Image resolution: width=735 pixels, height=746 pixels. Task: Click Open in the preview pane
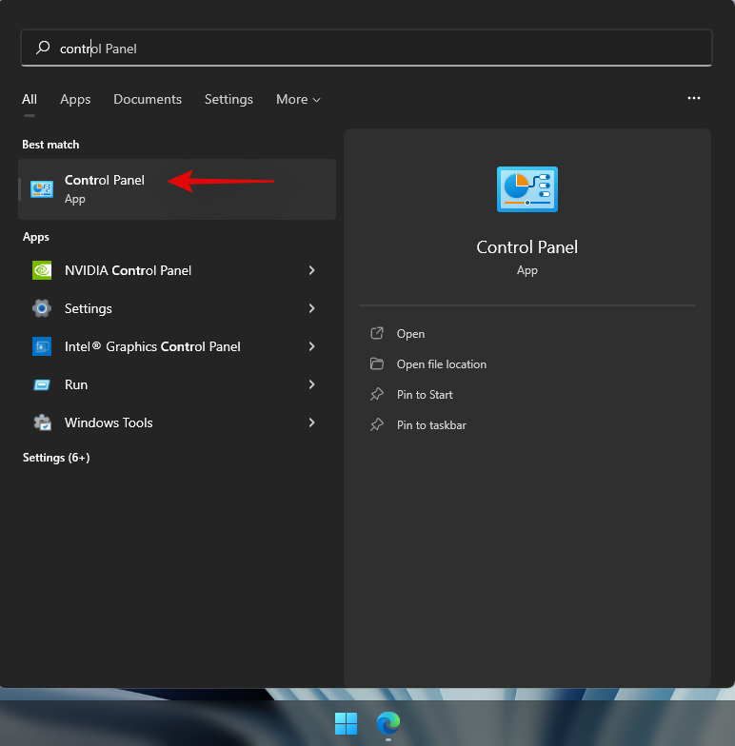(x=410, y=334)
